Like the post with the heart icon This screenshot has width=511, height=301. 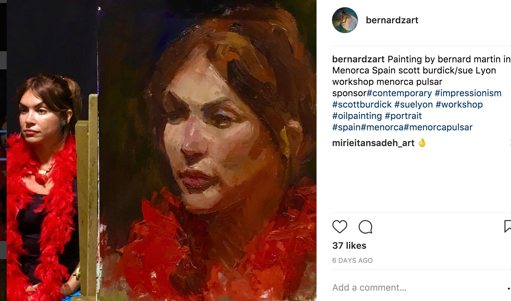[340, 227]
